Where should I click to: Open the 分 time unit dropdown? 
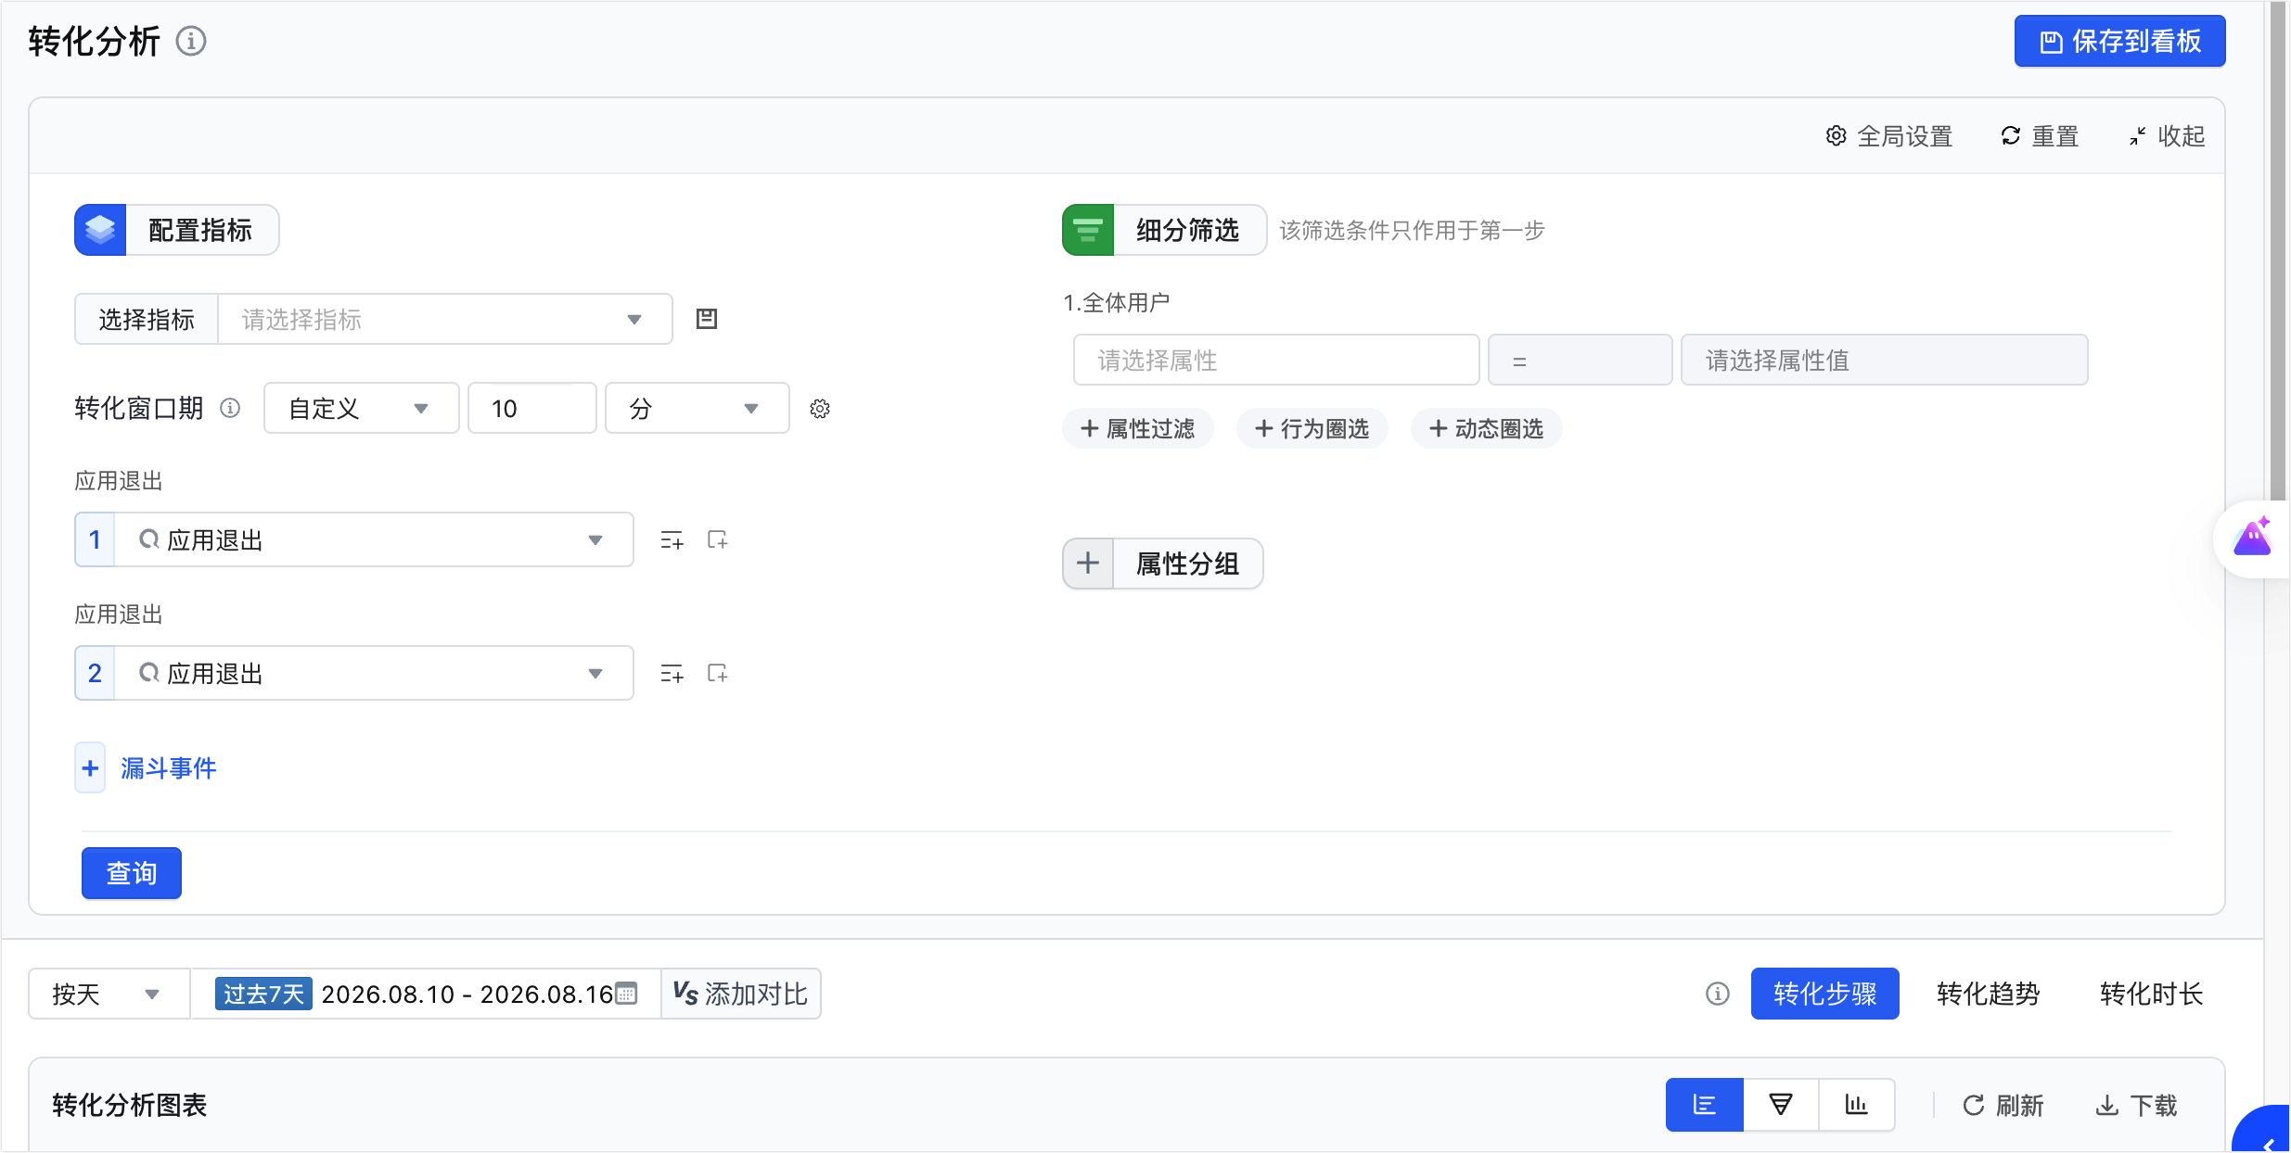pyautogui.click(x=698, y=408)
